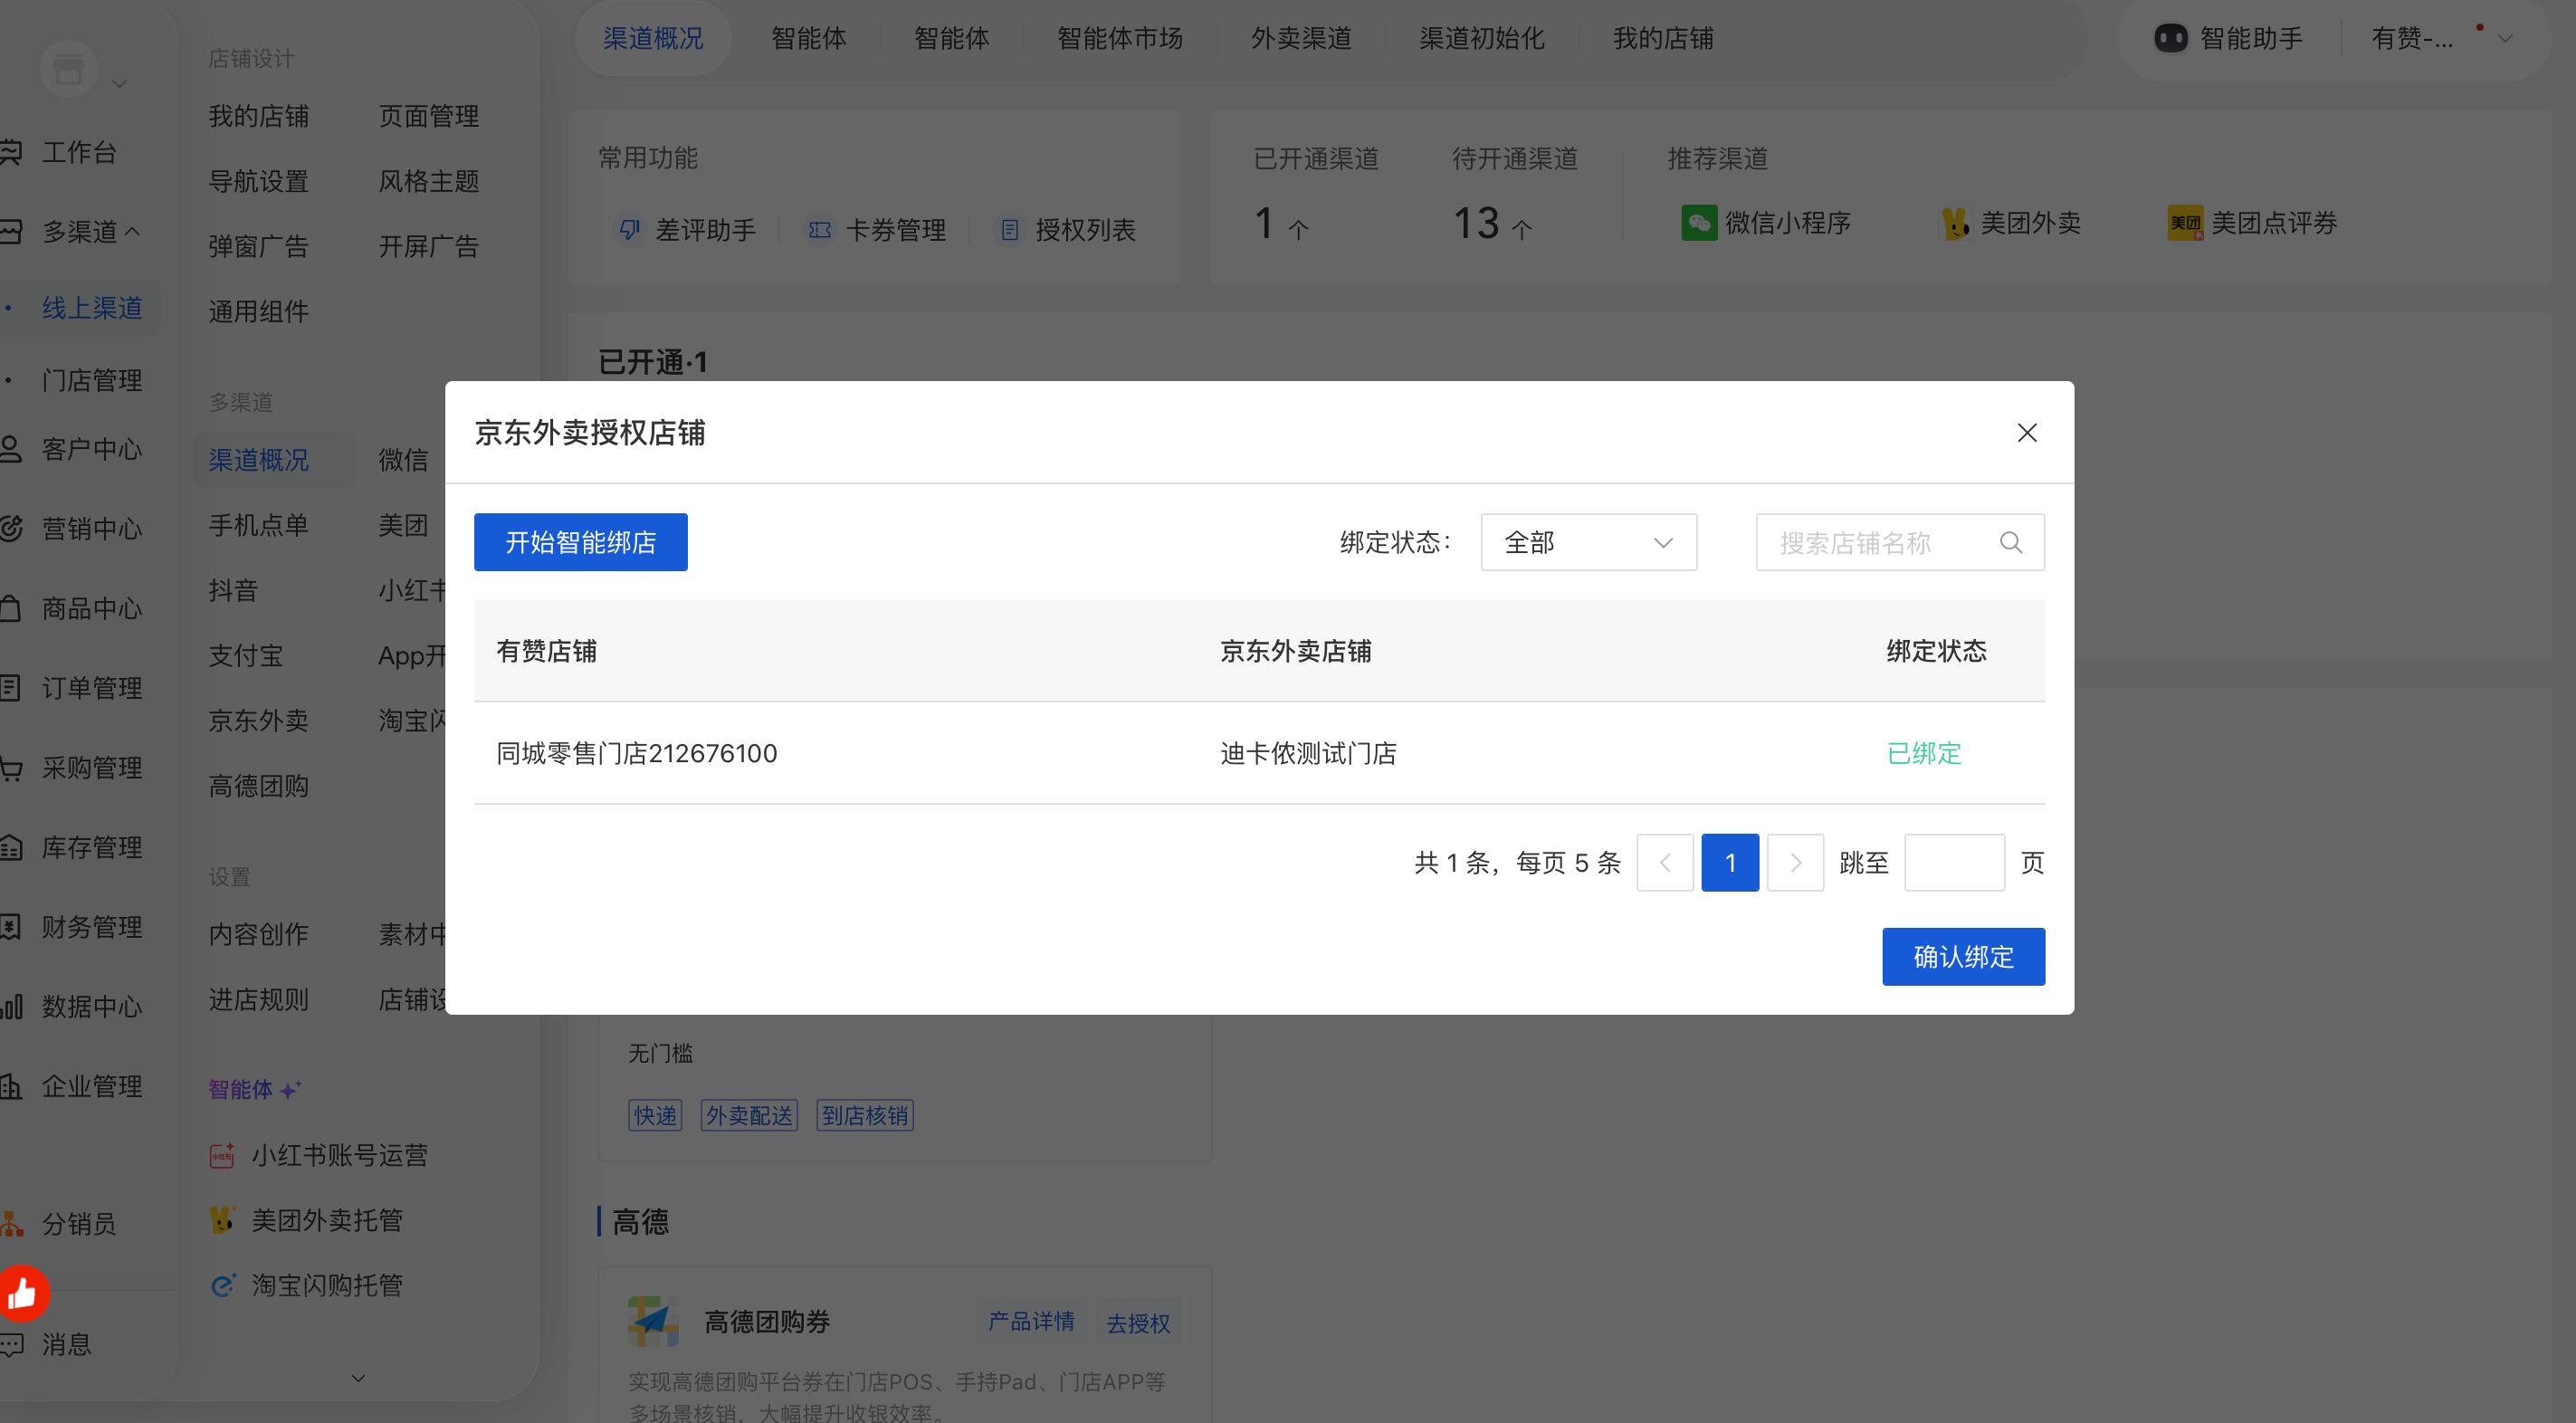
Task: Focus the 搜索店铺名称 search field
Action: (1899, 542)
